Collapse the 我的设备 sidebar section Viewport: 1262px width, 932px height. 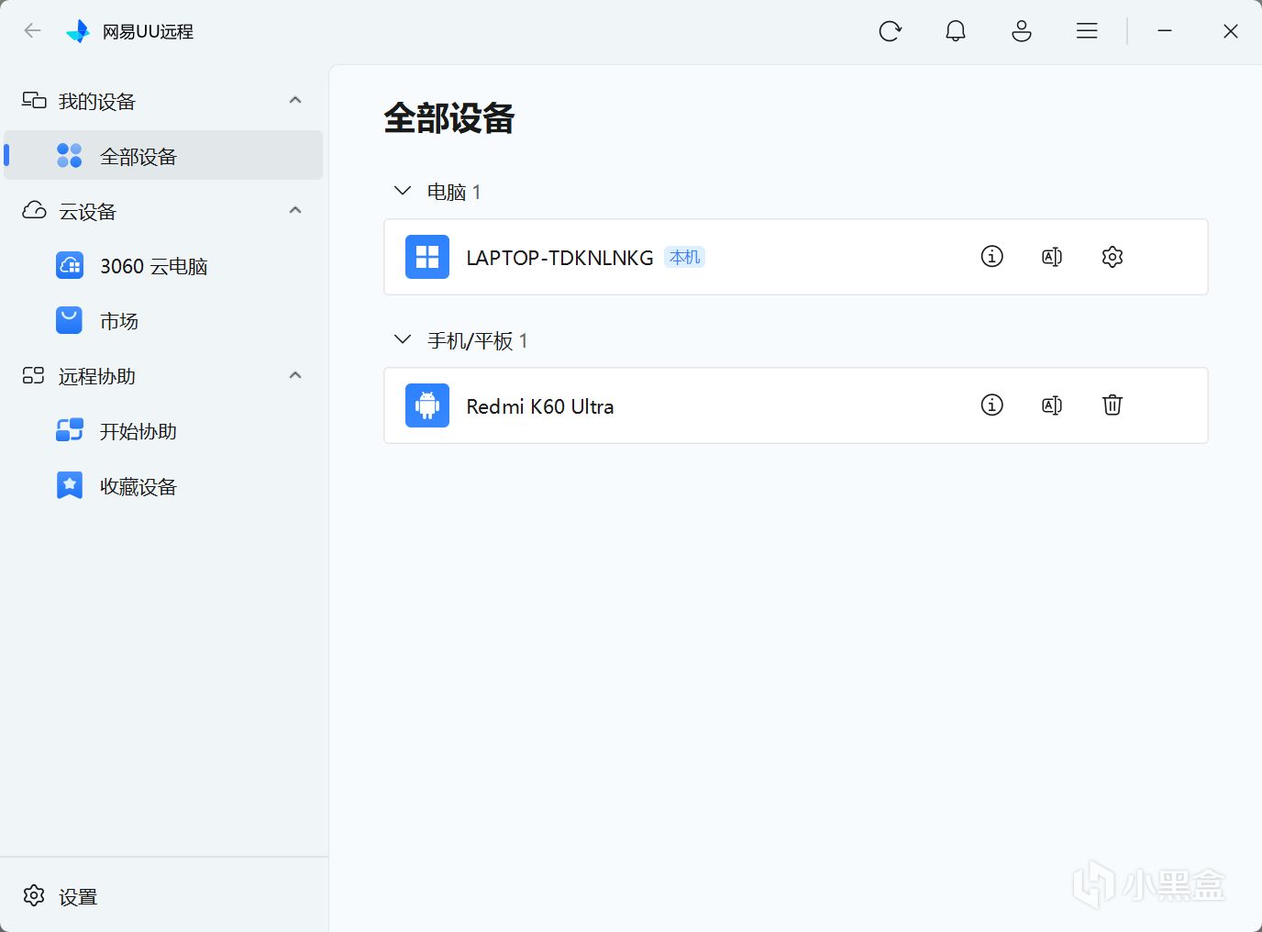(x=295, y=101)
